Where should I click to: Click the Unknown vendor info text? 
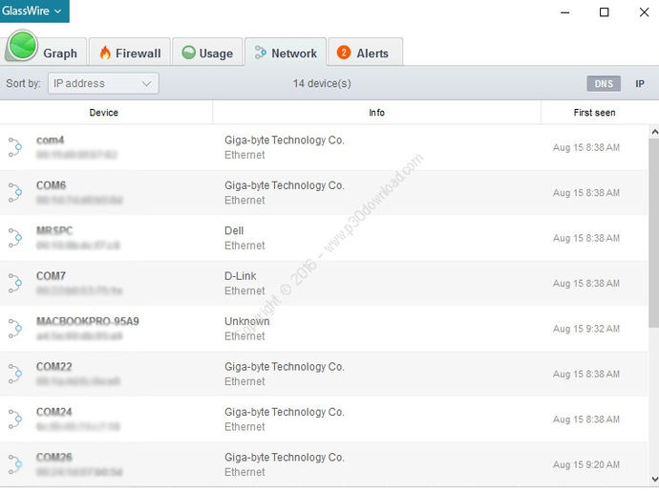click(246, 321)
